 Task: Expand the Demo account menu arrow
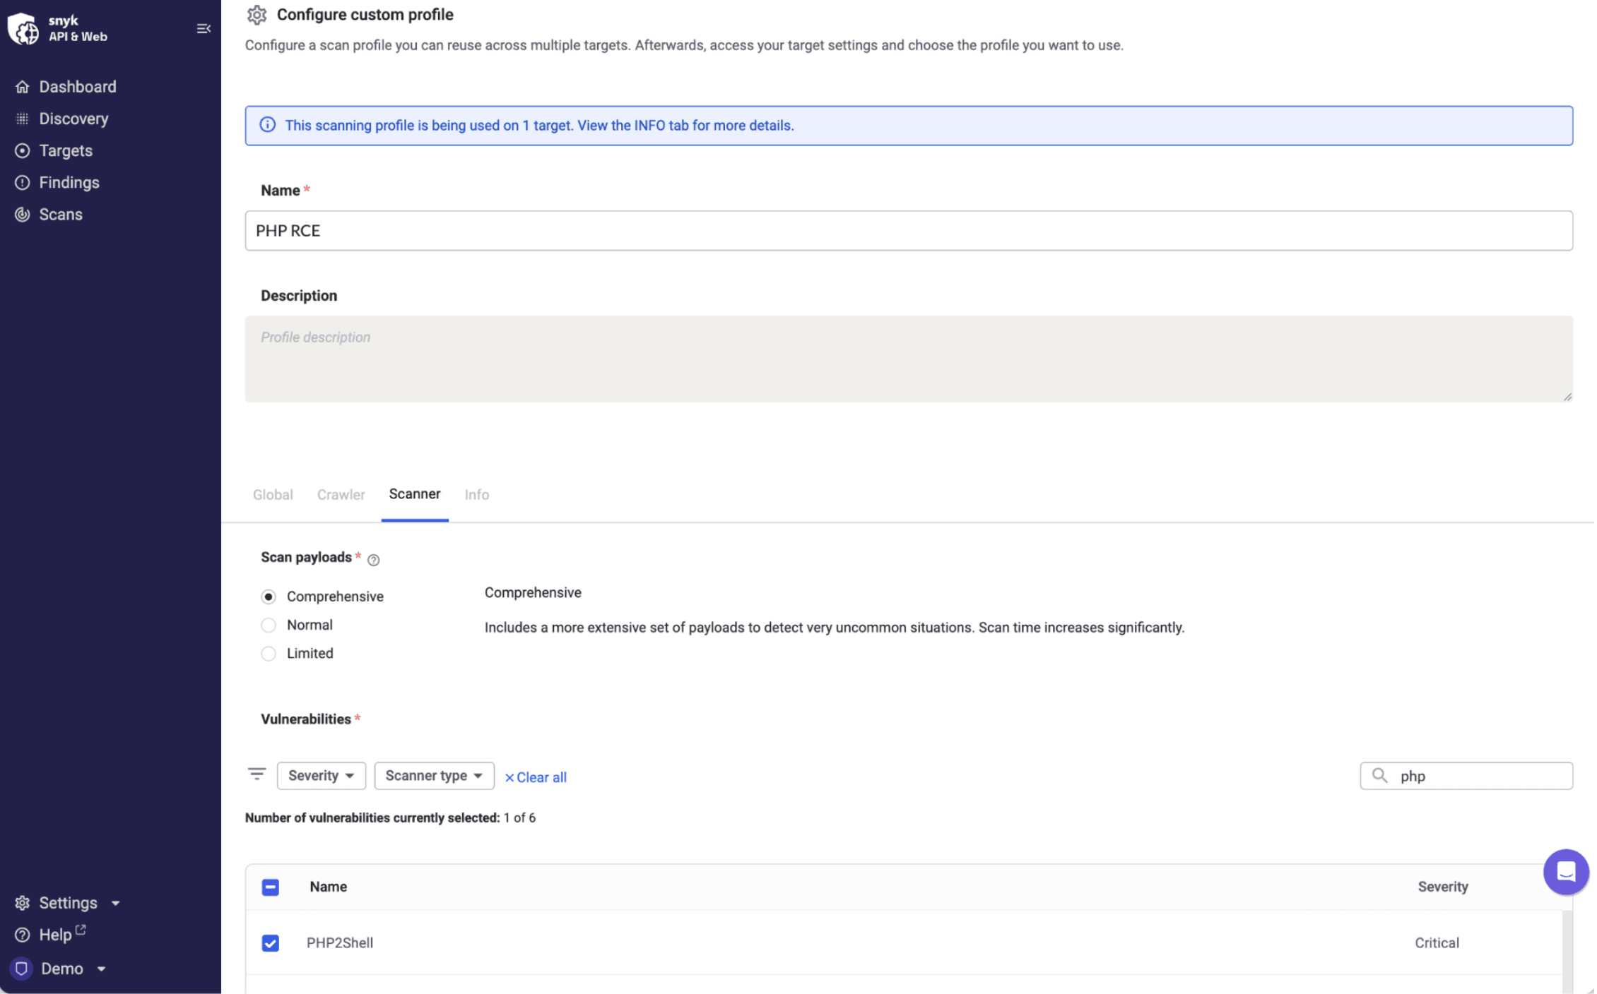(x=101, y=969)
